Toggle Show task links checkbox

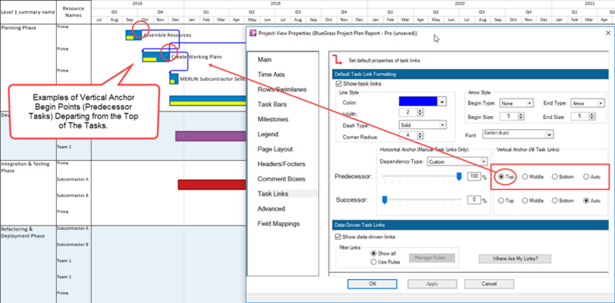click(338, 84)
